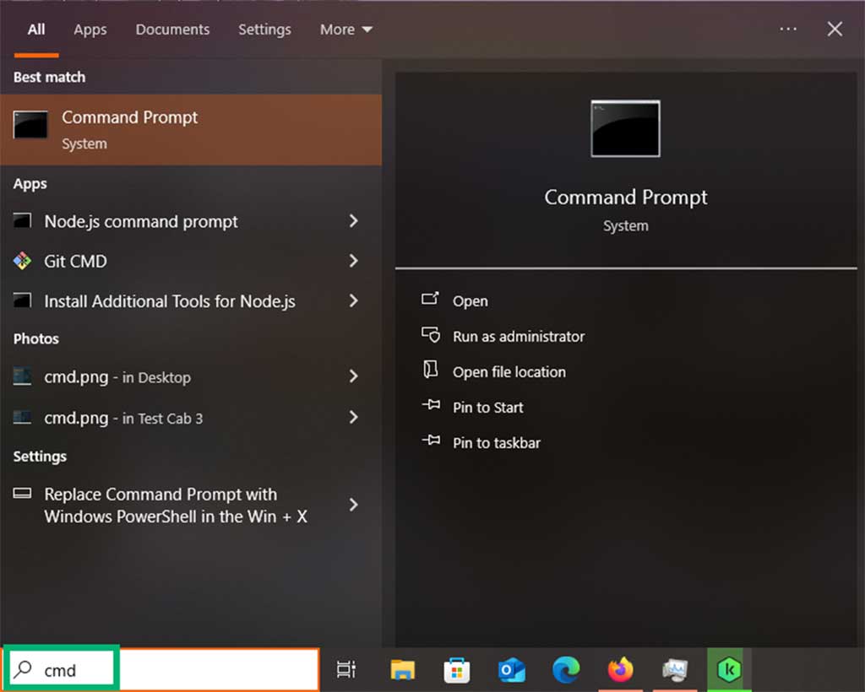
Task: Open the More filter dropdown
Action: [345, 29]
